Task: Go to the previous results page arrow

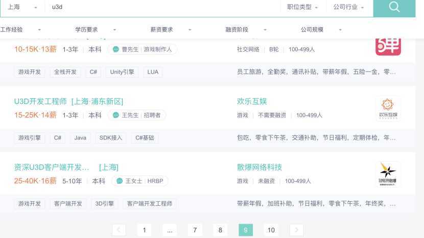Action: point(119,230)
